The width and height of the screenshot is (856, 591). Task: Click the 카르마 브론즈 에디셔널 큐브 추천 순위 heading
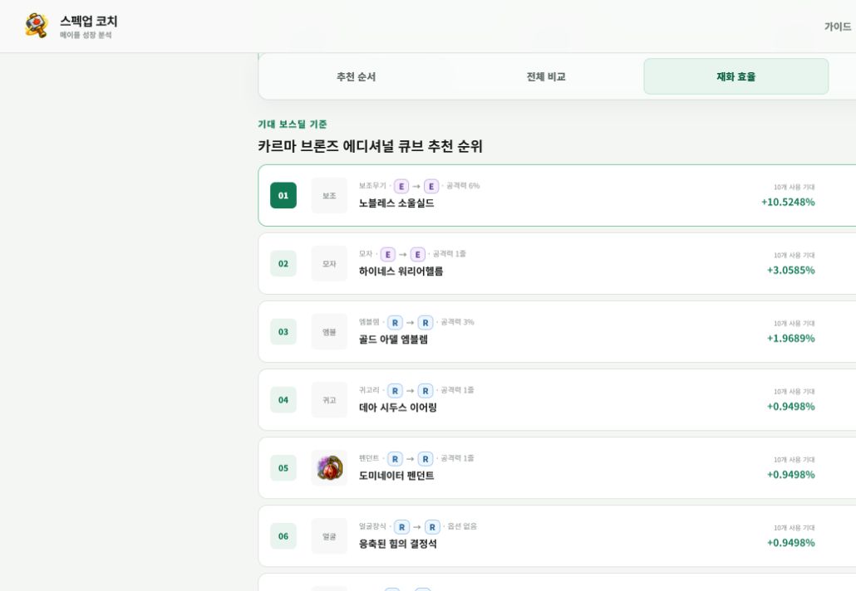click(370, 146)
